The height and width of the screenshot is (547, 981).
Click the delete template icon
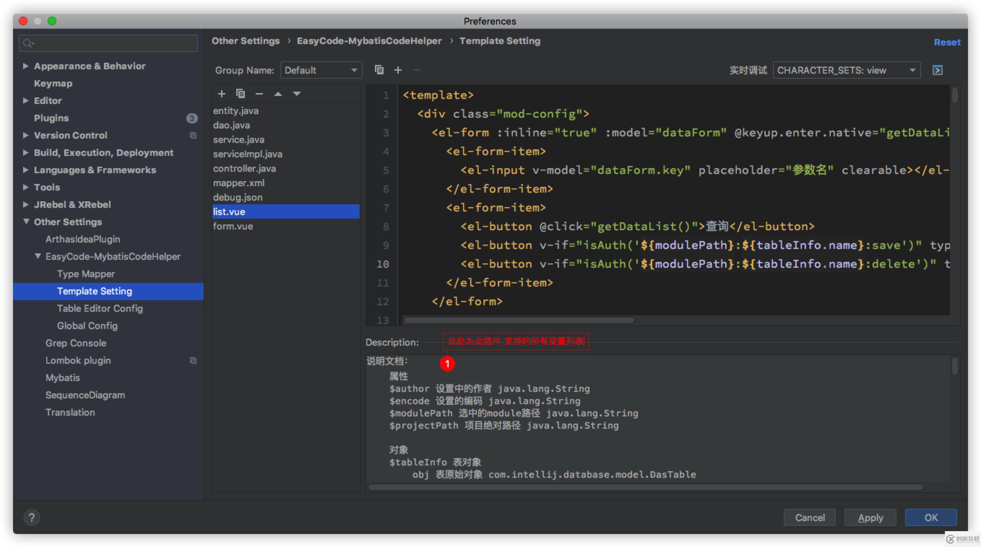[259, 93]
